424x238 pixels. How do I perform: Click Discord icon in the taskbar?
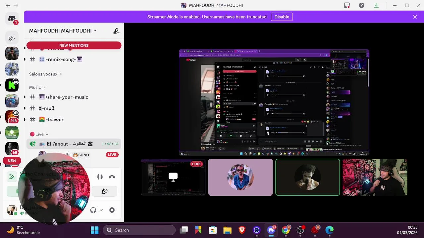pyautogui.click(x=271, y=230)
